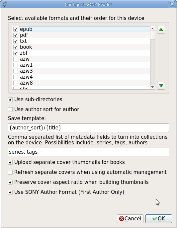The height and width of the screenshot is (228, 177).
Task: Enable the azw4 format checkbox
Action: click(x=16, y=77)
